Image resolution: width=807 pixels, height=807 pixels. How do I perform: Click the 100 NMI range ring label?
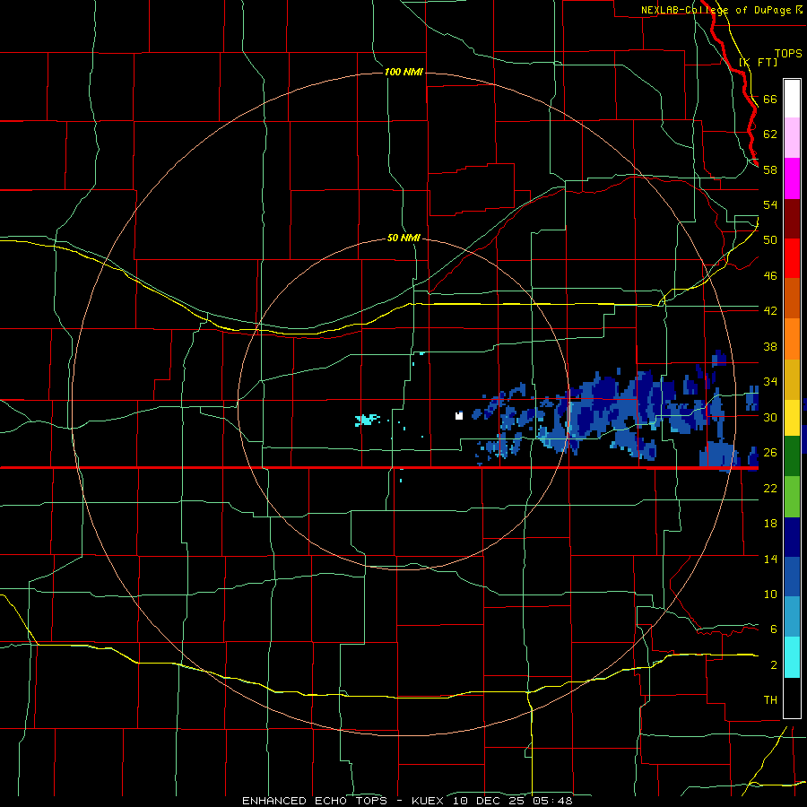[403, 72]
